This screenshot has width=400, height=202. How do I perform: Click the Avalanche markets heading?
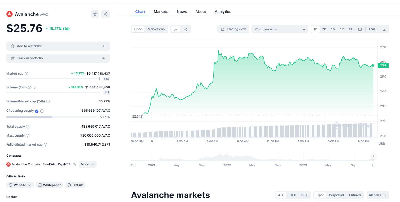tap(170, 195)
